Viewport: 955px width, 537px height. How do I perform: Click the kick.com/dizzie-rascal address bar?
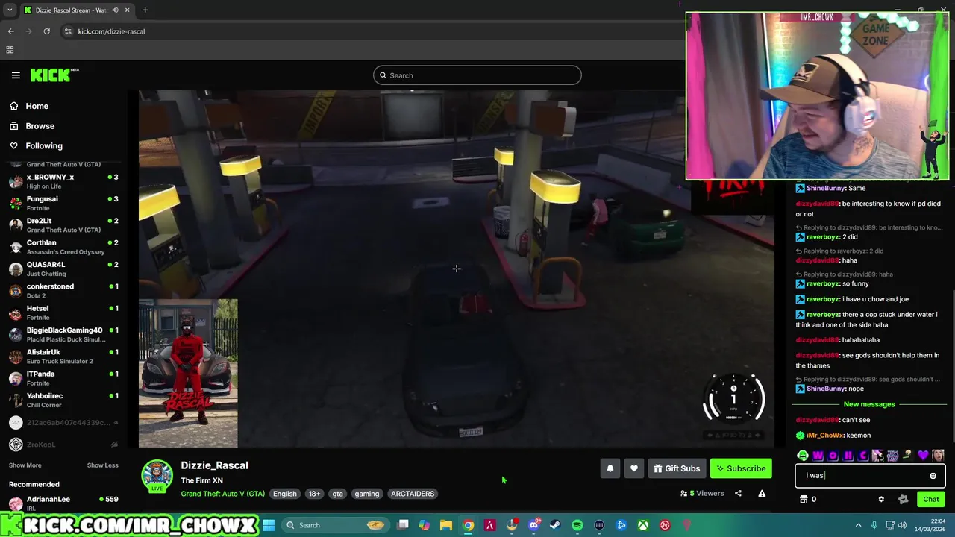coord(111,31)
